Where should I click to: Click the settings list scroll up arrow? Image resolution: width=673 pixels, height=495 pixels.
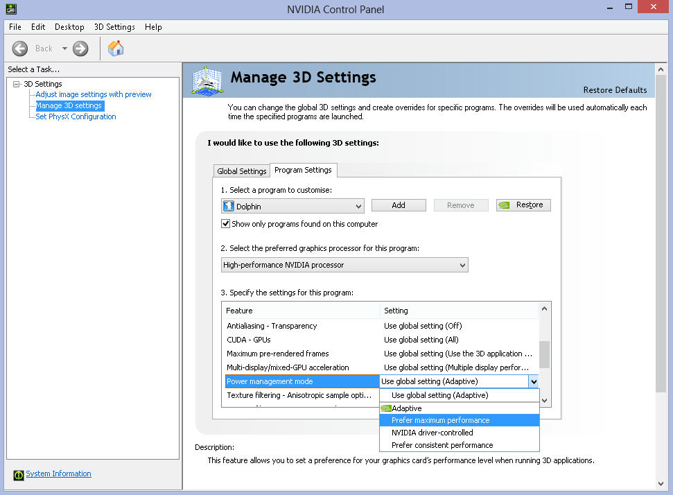pyautogui.click(x=544, y=309)
